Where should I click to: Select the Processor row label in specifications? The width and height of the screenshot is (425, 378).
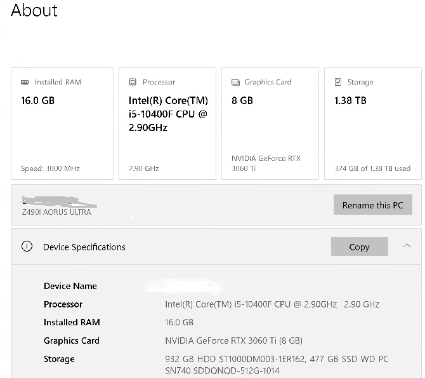[63, 304]
